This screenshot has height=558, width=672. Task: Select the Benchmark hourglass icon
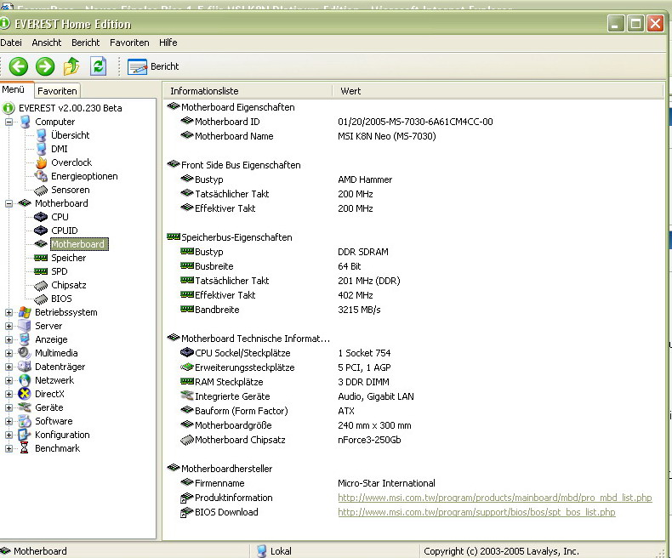pyautogui.click(x=25, y=449)
